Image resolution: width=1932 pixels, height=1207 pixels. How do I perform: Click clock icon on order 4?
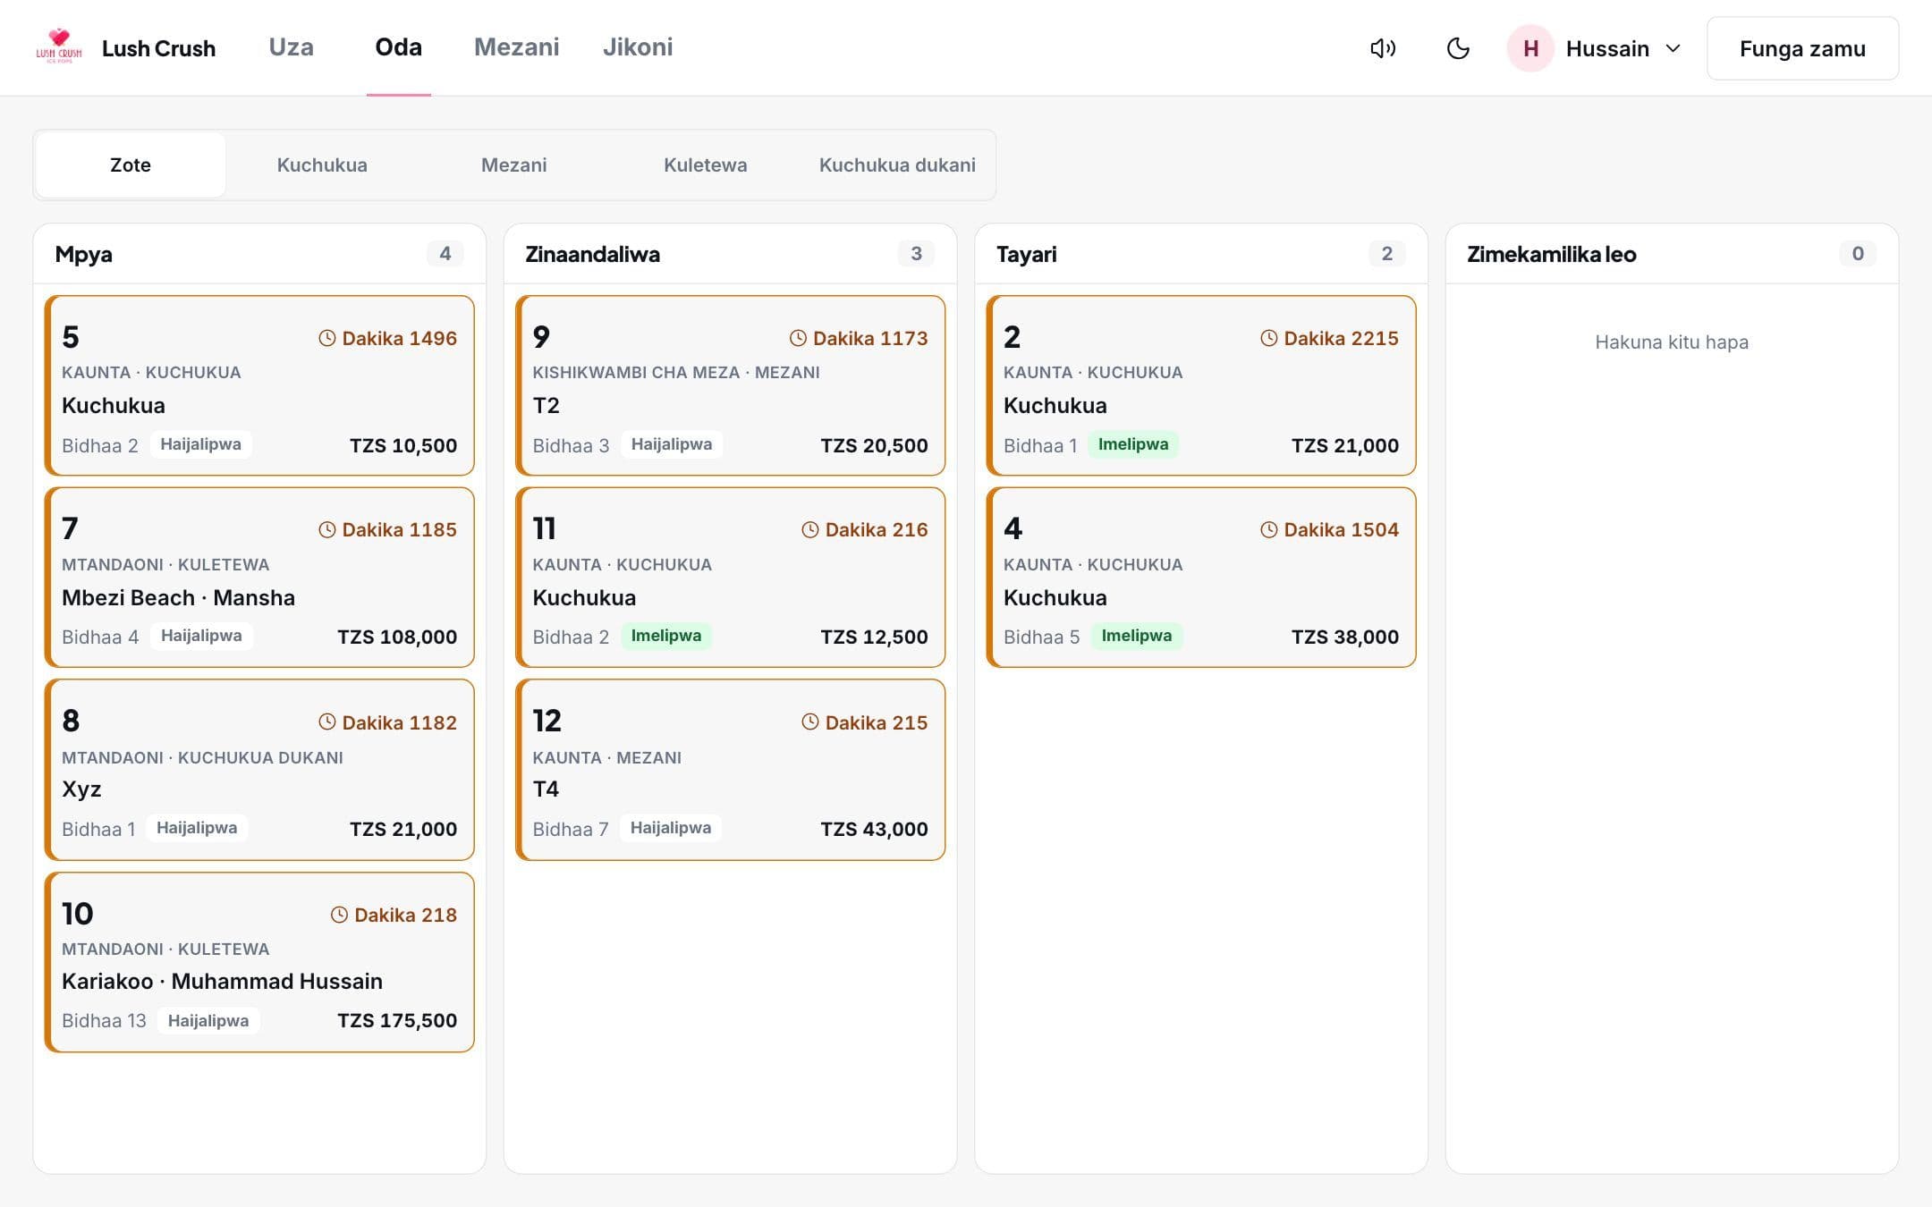(1269, 529)
